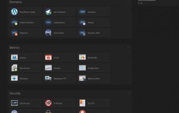Open the DNS Zone Editor icon
The image size is (179, 113).
pyautogui.click(x=48, y=33)
